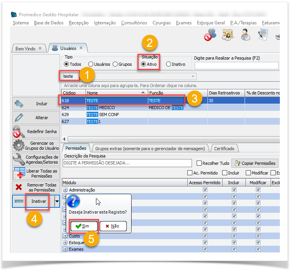This screenshot has width=293, height=272.
Task: Open the Faturamento menu
Action: pyautogui.click(x=271, y=23)
